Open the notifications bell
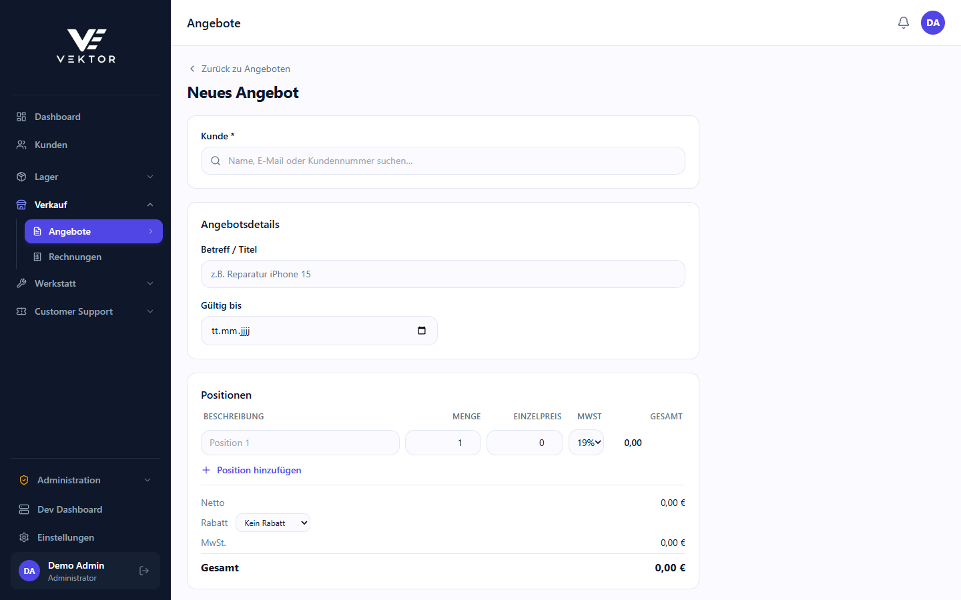The image size is (961, 600). point(904,23)
